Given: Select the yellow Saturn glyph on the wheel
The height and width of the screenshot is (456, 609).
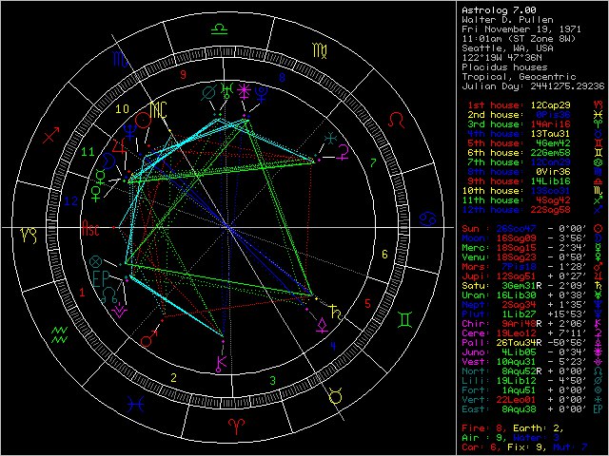Looking at the screenshot, I should 336,313.
